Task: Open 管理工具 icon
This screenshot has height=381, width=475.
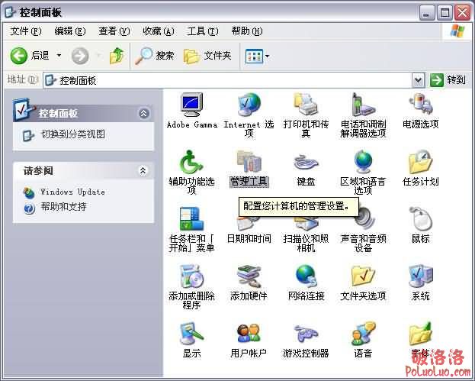Action: (x=249, y=162)
